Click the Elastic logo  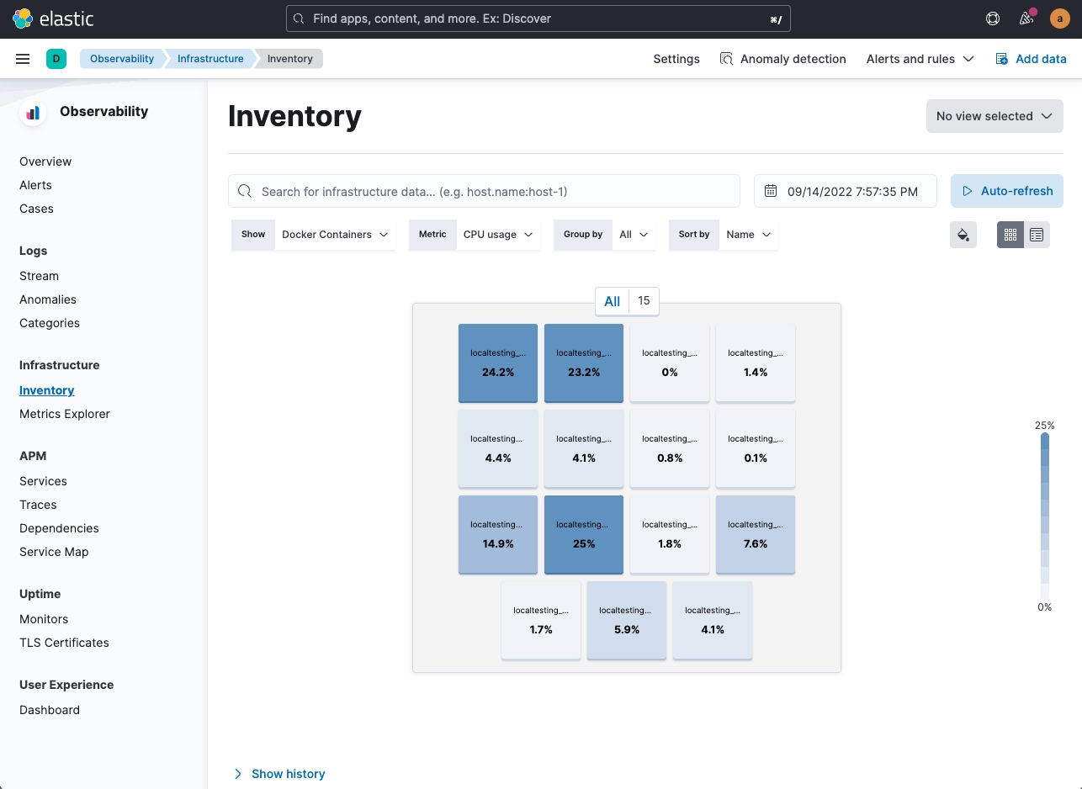53,18
